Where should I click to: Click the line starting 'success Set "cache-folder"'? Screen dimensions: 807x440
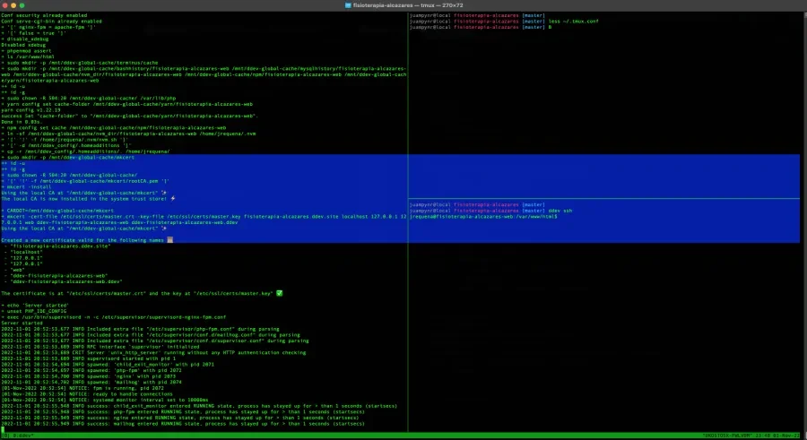(130, 116)
